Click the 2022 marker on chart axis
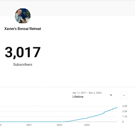The height and width of the screenshot is (128, 135). [59, 125]
